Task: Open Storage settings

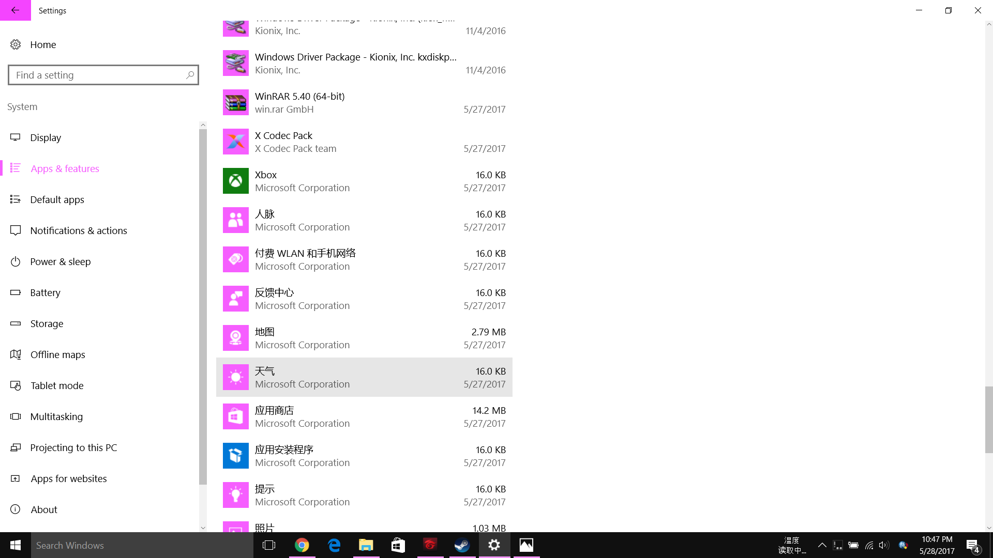Action: (x=99, y=323)
